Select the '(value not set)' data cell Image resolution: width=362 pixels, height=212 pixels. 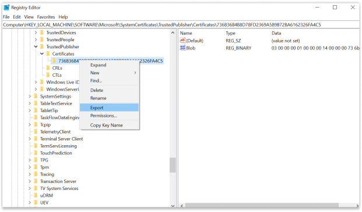286,41
